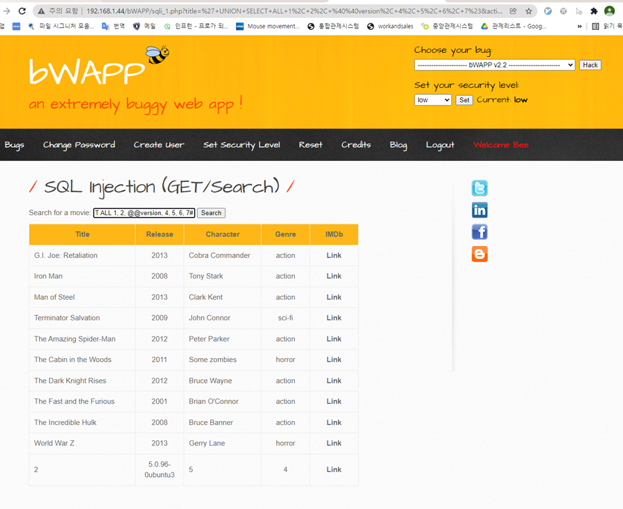The width and height of the screenshot is (623, 509).
Task: Open the 중앙관제시스템 bookmark
Action: coord(447,26)
